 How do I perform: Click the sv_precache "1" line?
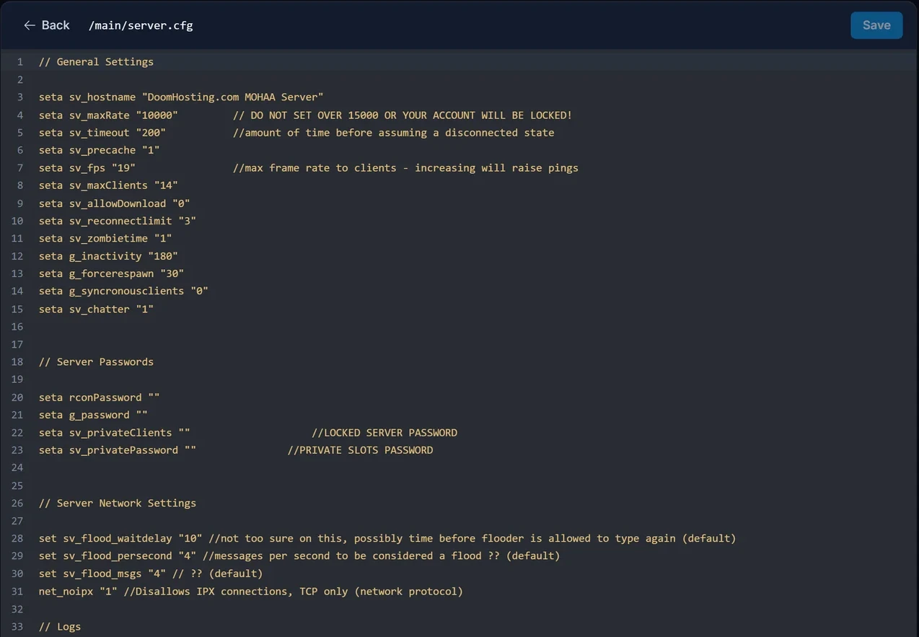point(100,150)
